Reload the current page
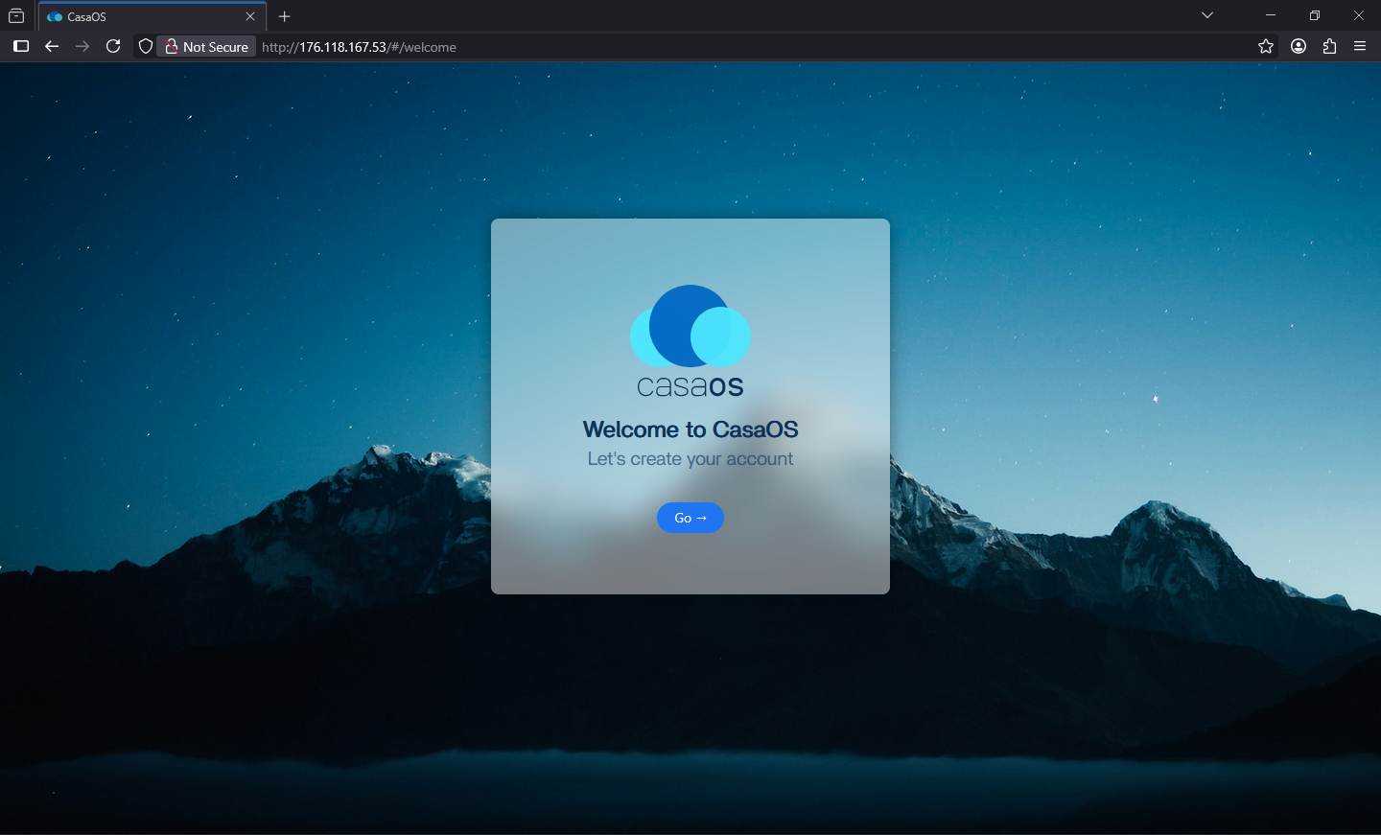Screen dimensions: 1381x835 113,46
